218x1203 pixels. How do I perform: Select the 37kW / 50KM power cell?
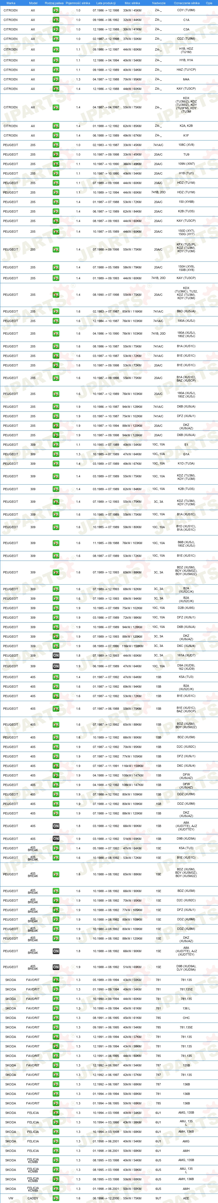coord(132,39)
